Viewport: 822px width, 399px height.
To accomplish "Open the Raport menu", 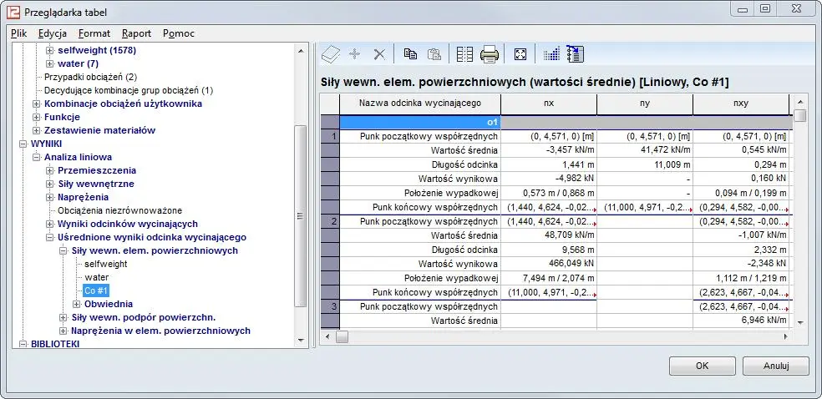I will click(x=136, y=33).
